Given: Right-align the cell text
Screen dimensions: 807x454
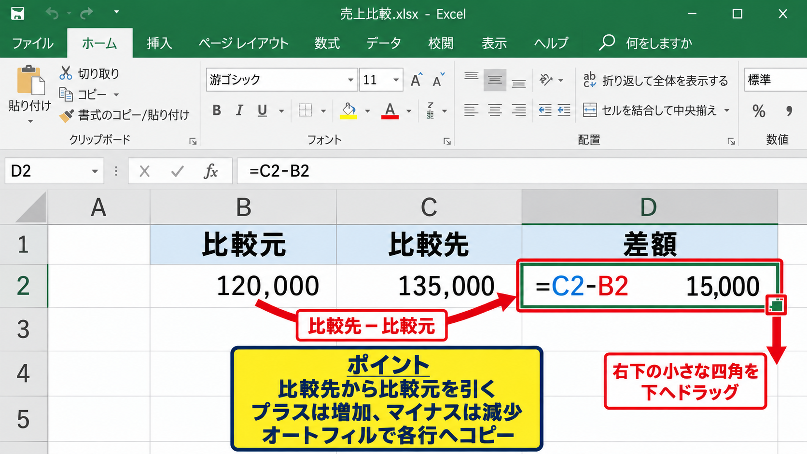Looking at the screenshot, I should (x=519, y=110).
